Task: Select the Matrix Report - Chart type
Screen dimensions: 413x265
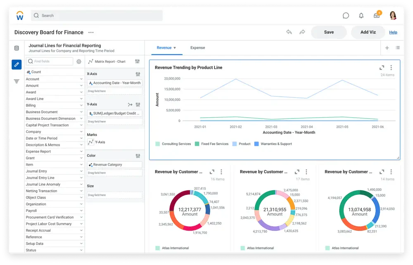Action: [110, 62]
